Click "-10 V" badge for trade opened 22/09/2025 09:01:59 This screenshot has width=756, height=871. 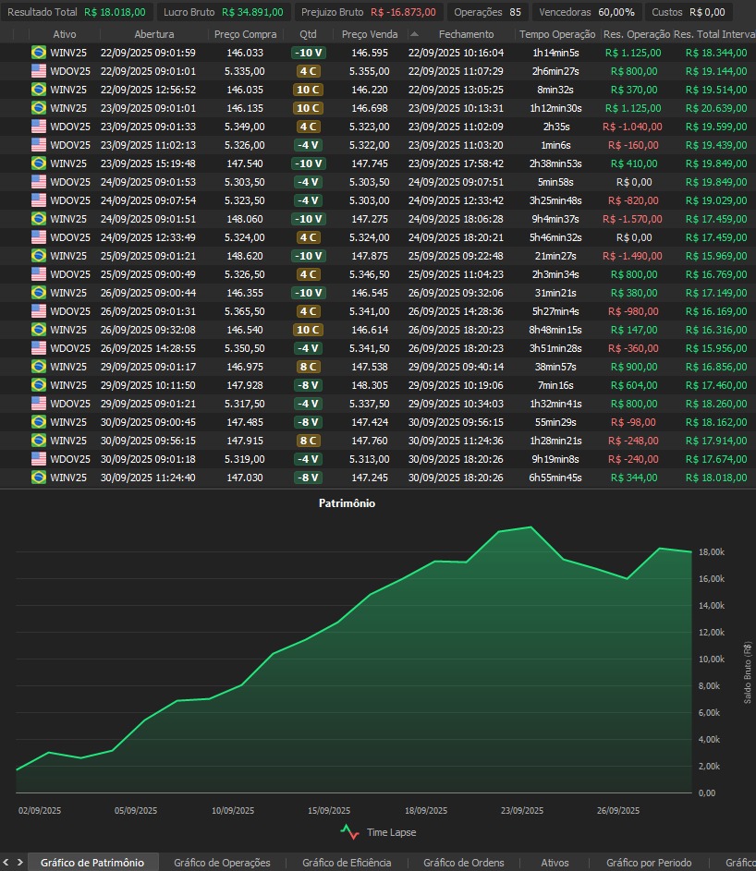[308, 53]
